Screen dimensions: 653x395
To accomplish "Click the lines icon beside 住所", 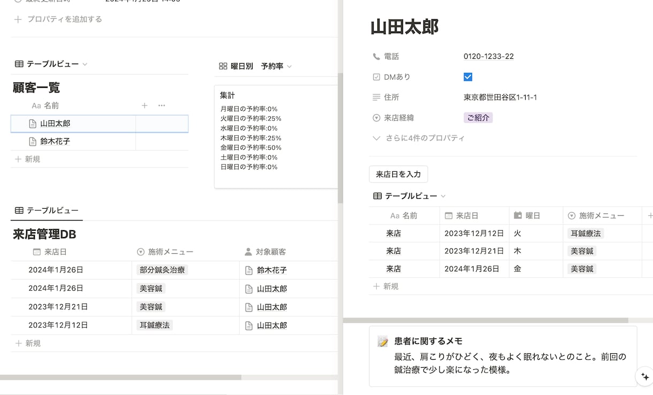I will coord(376,97).
